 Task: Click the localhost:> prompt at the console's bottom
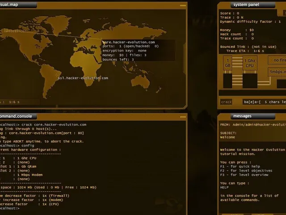[x=10, y=208]
